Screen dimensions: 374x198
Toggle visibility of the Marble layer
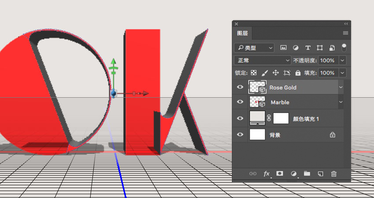coord(240,103)
